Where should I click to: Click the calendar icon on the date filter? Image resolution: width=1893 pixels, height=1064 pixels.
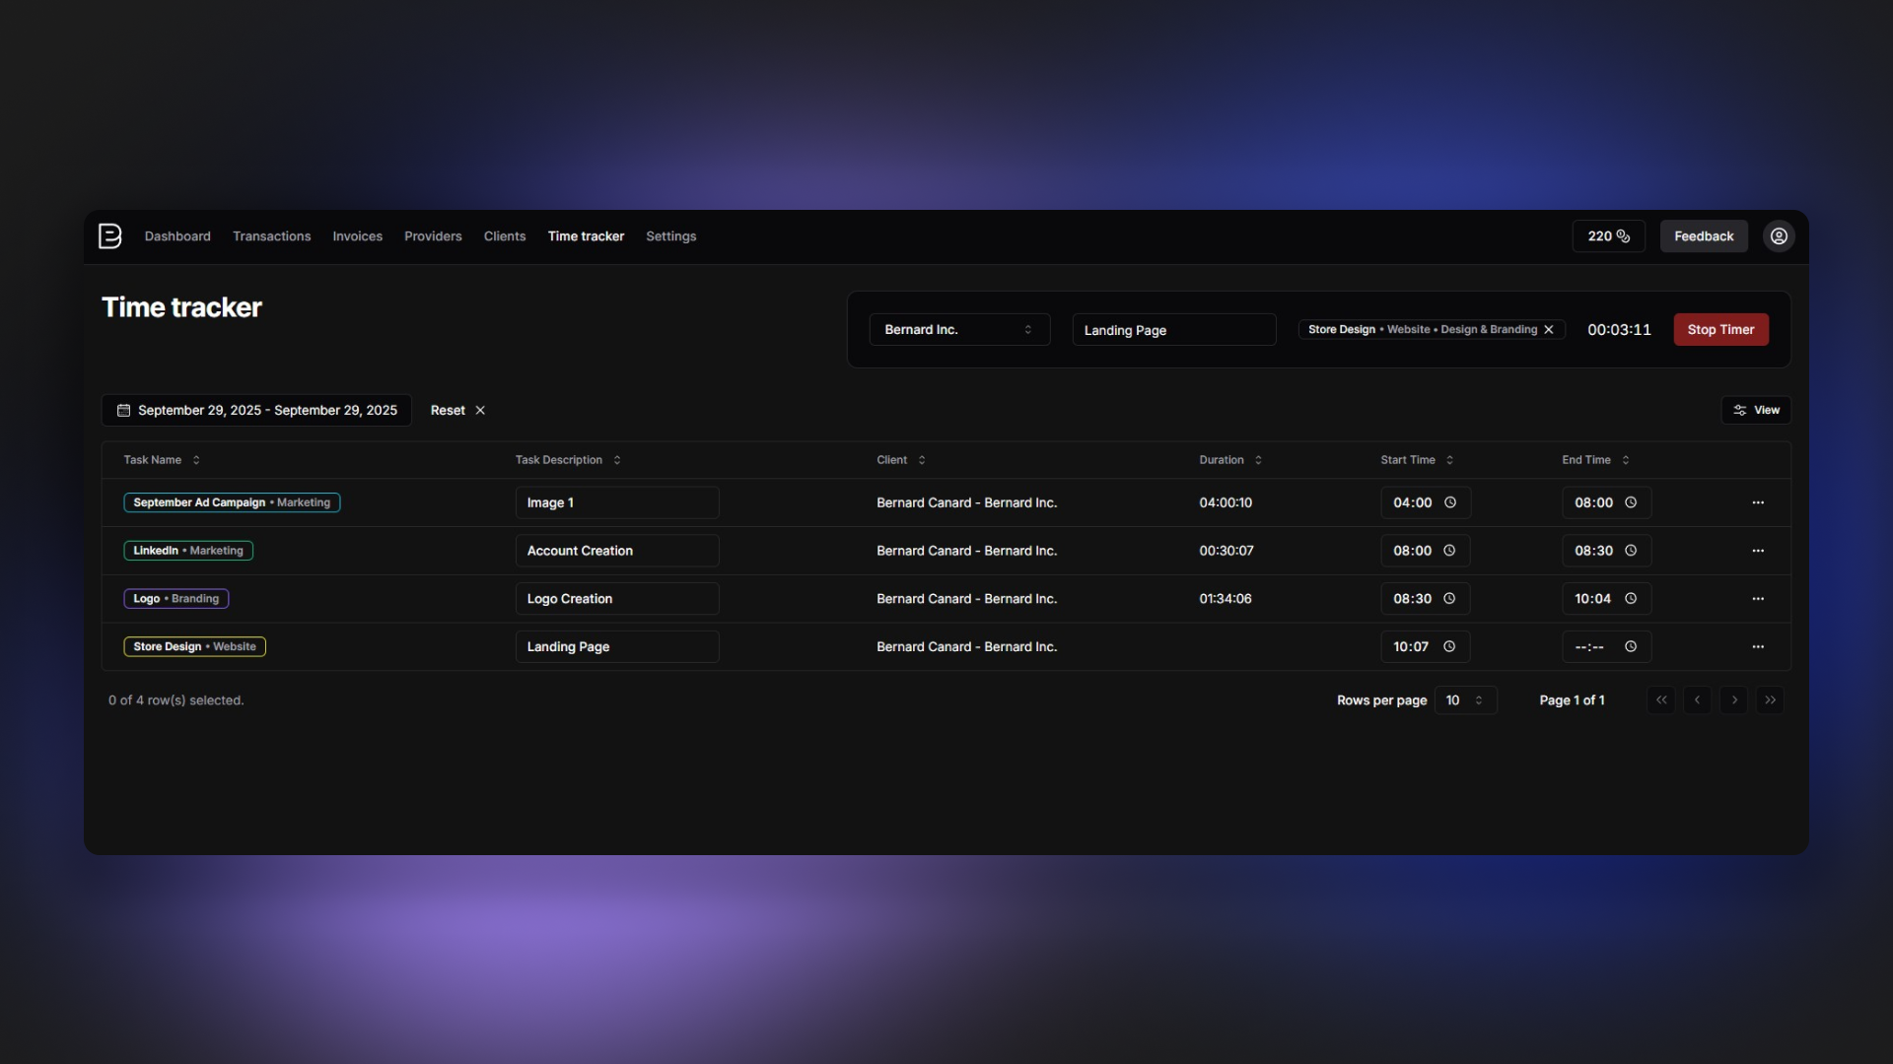(x=122, y=410)
